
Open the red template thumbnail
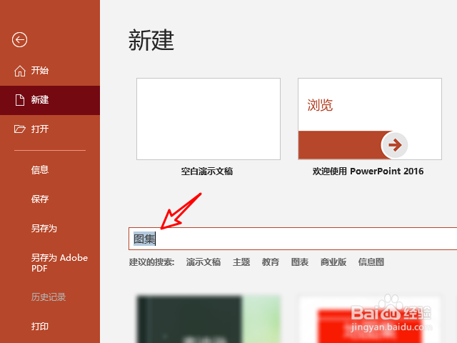point(370,319)
